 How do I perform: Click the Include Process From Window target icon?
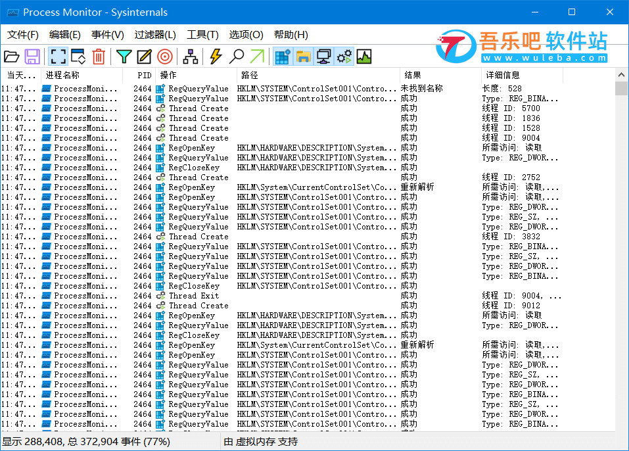click(x=165, y=57)
